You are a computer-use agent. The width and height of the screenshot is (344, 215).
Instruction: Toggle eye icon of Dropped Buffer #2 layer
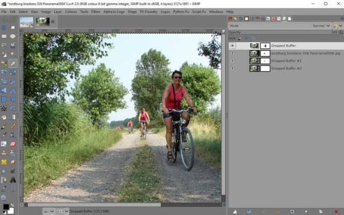click(232, 69)
